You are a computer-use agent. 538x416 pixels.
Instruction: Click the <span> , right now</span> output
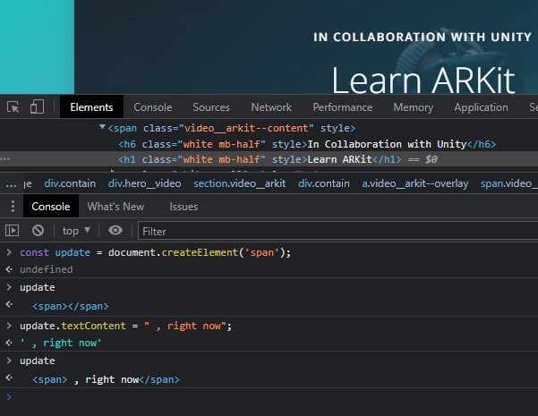pyautogui.click(x=106, y=379)
